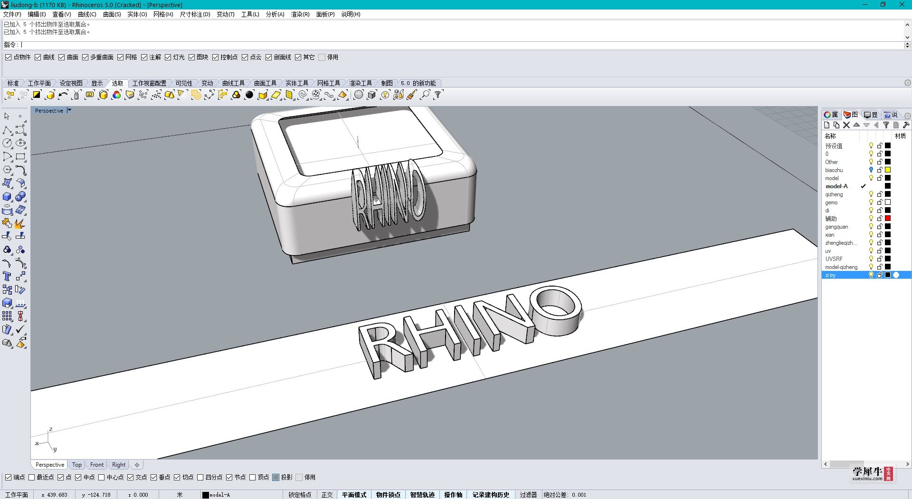
Task: Delete layer using the X icon
Action: (x=846, y=125)
